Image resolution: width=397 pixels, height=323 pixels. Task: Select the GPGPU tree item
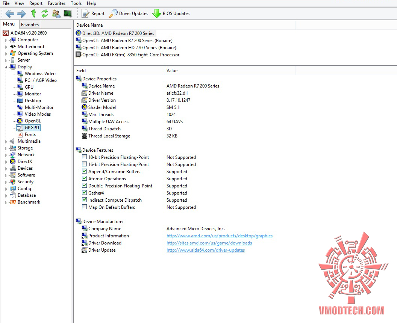28,128
